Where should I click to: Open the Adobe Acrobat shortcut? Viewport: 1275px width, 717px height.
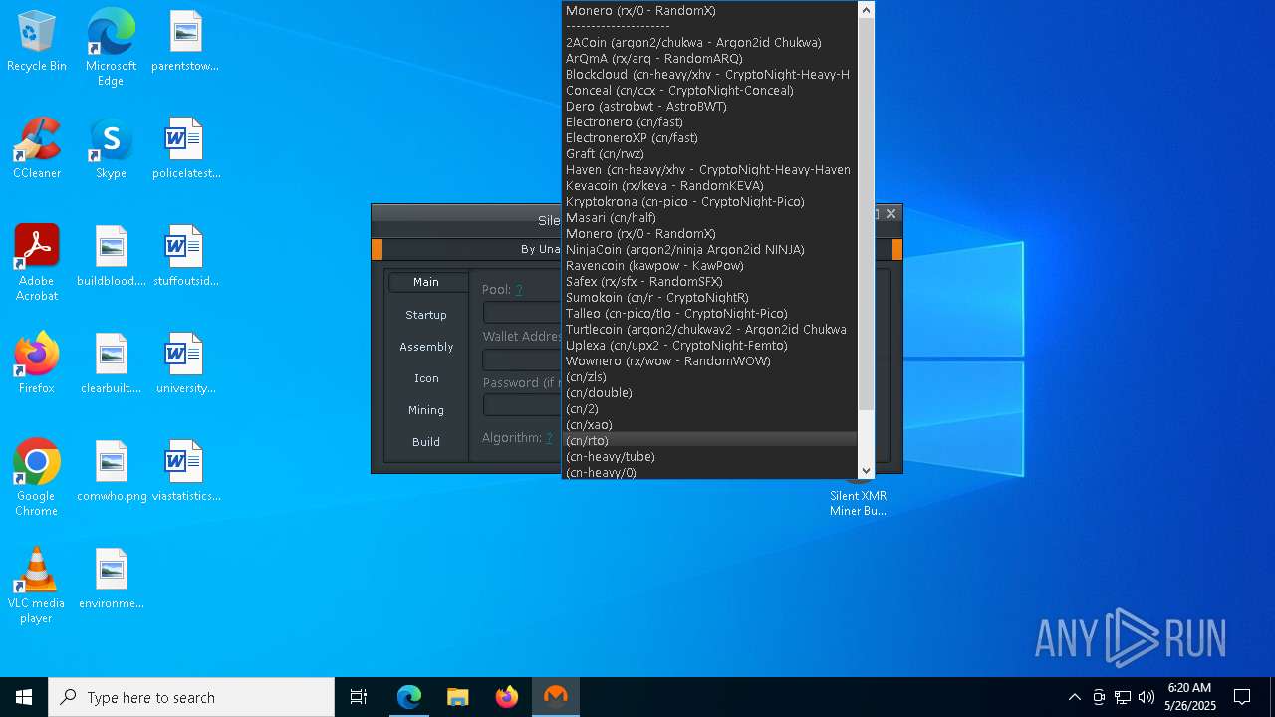coord(37,264)
